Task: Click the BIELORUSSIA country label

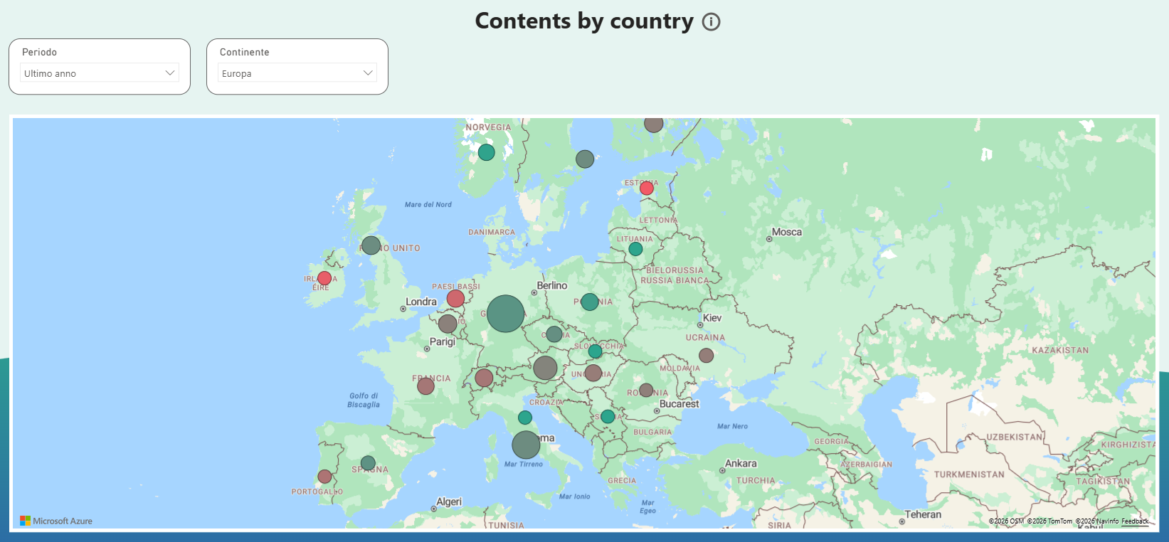Action: 675,270
